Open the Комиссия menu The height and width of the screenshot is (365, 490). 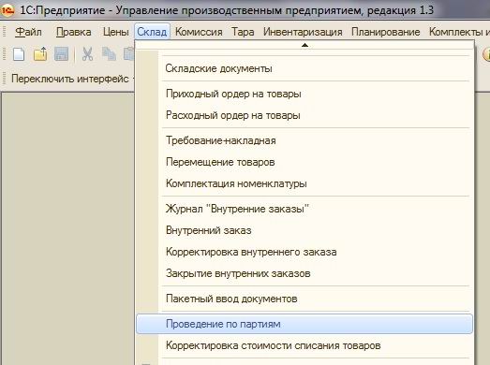pos(199,32)
